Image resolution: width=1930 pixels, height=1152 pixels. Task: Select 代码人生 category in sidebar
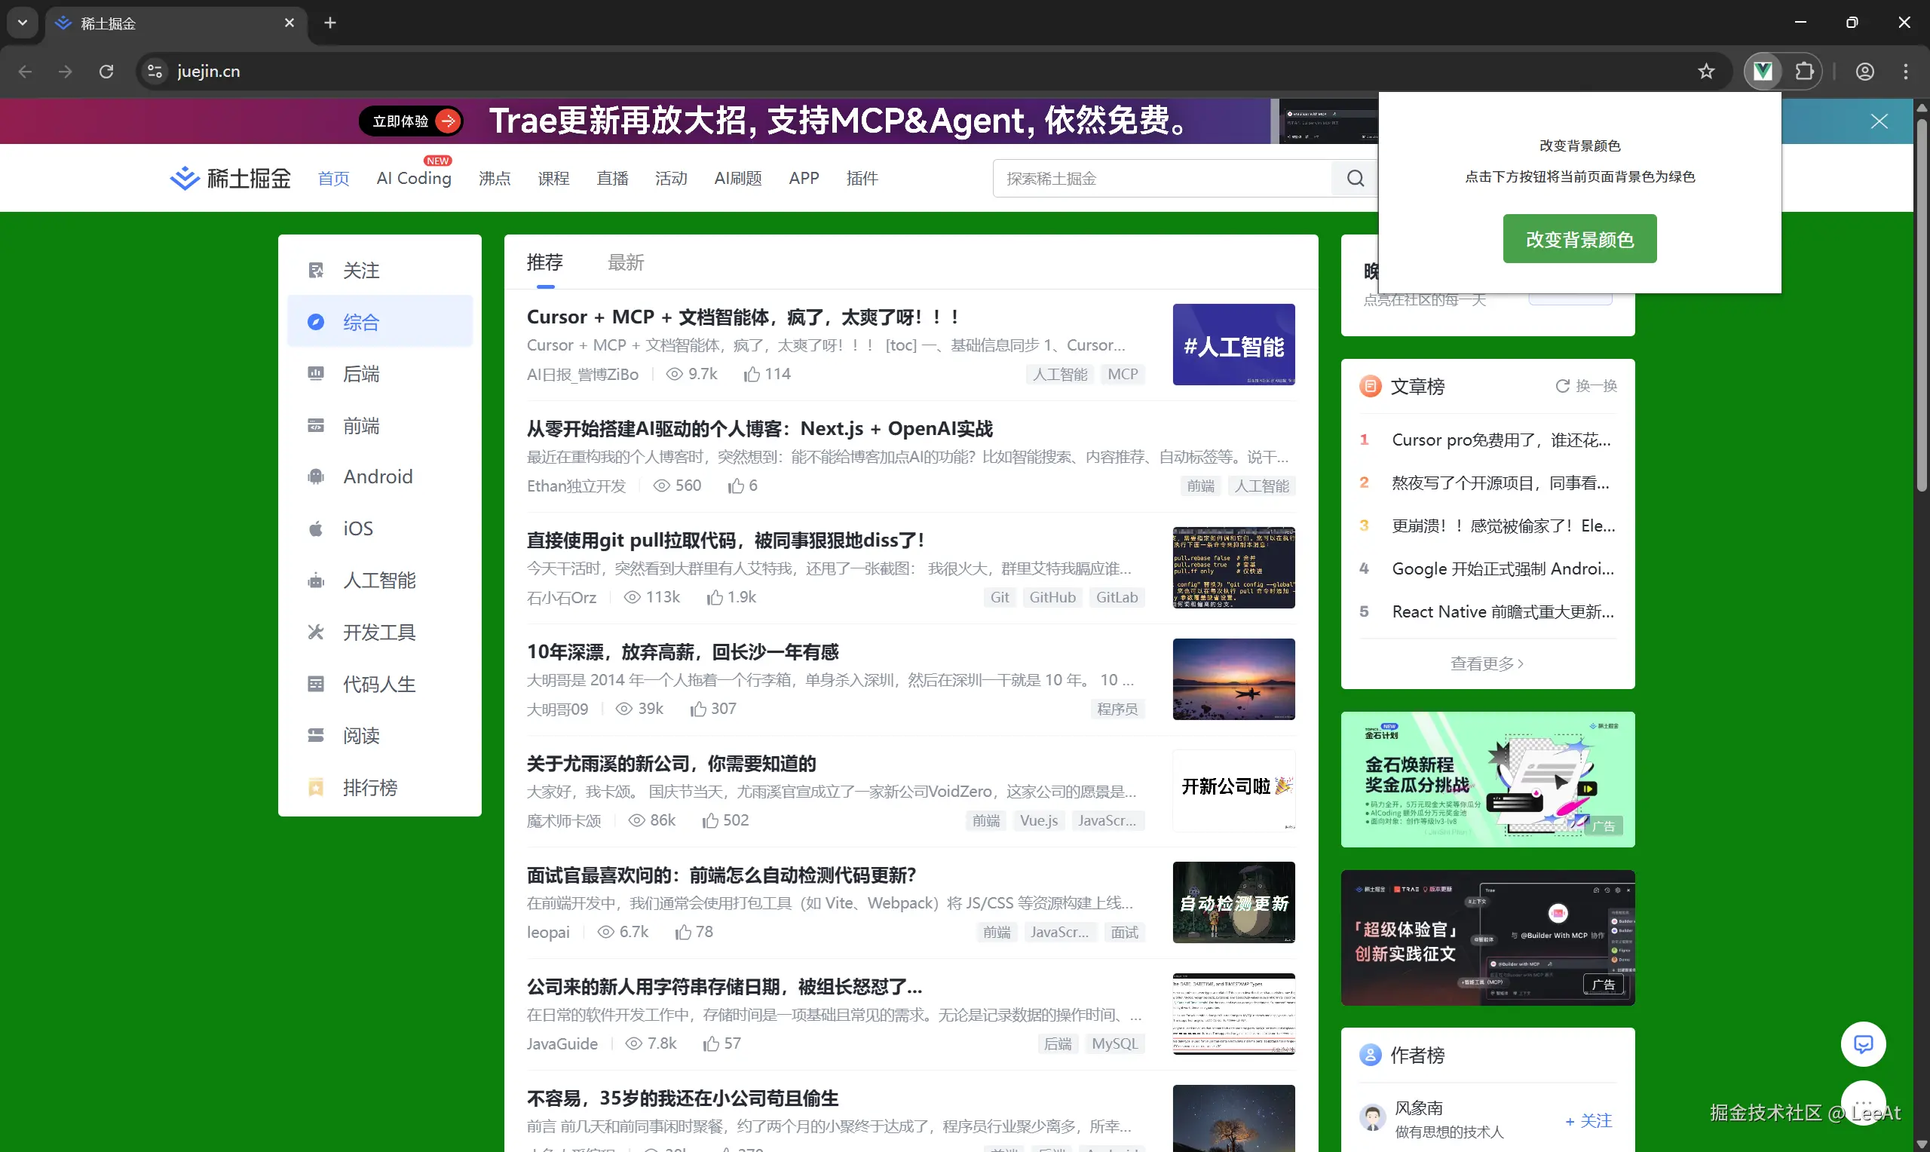point(379,684)
